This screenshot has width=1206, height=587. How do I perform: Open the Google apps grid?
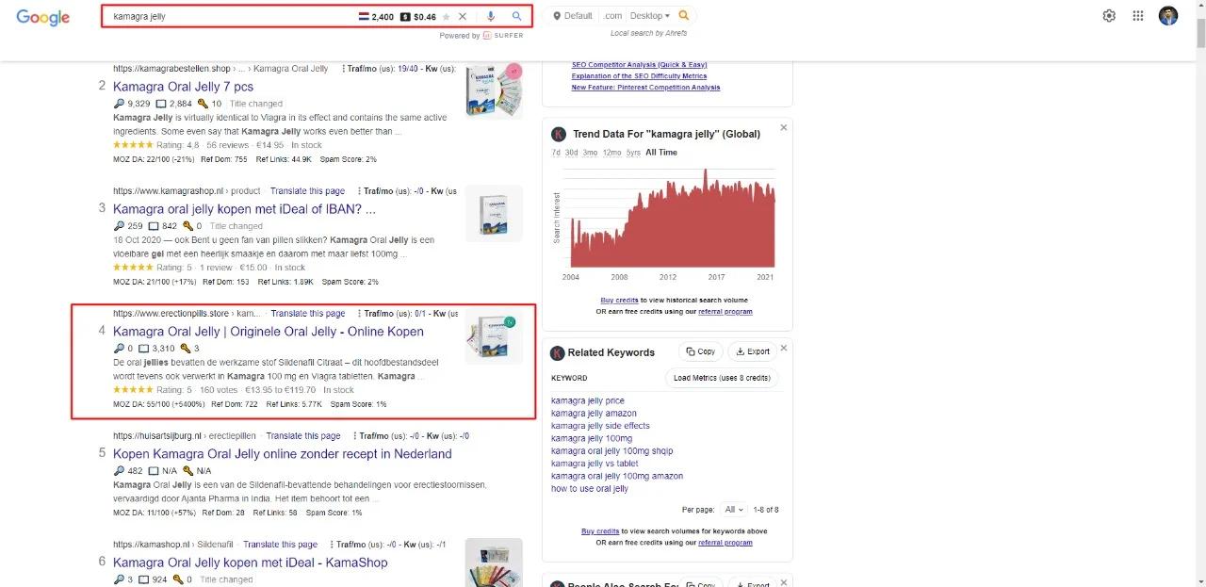click(x=1138, y=15)
